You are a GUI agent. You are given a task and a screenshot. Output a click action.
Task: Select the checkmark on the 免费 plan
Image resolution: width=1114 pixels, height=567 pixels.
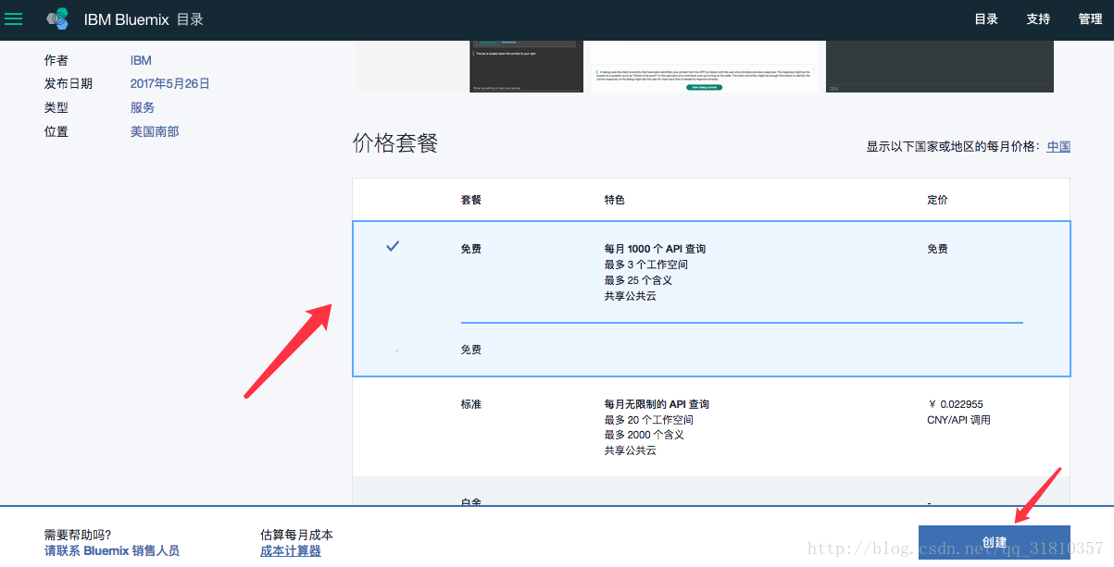click(393, 246)
